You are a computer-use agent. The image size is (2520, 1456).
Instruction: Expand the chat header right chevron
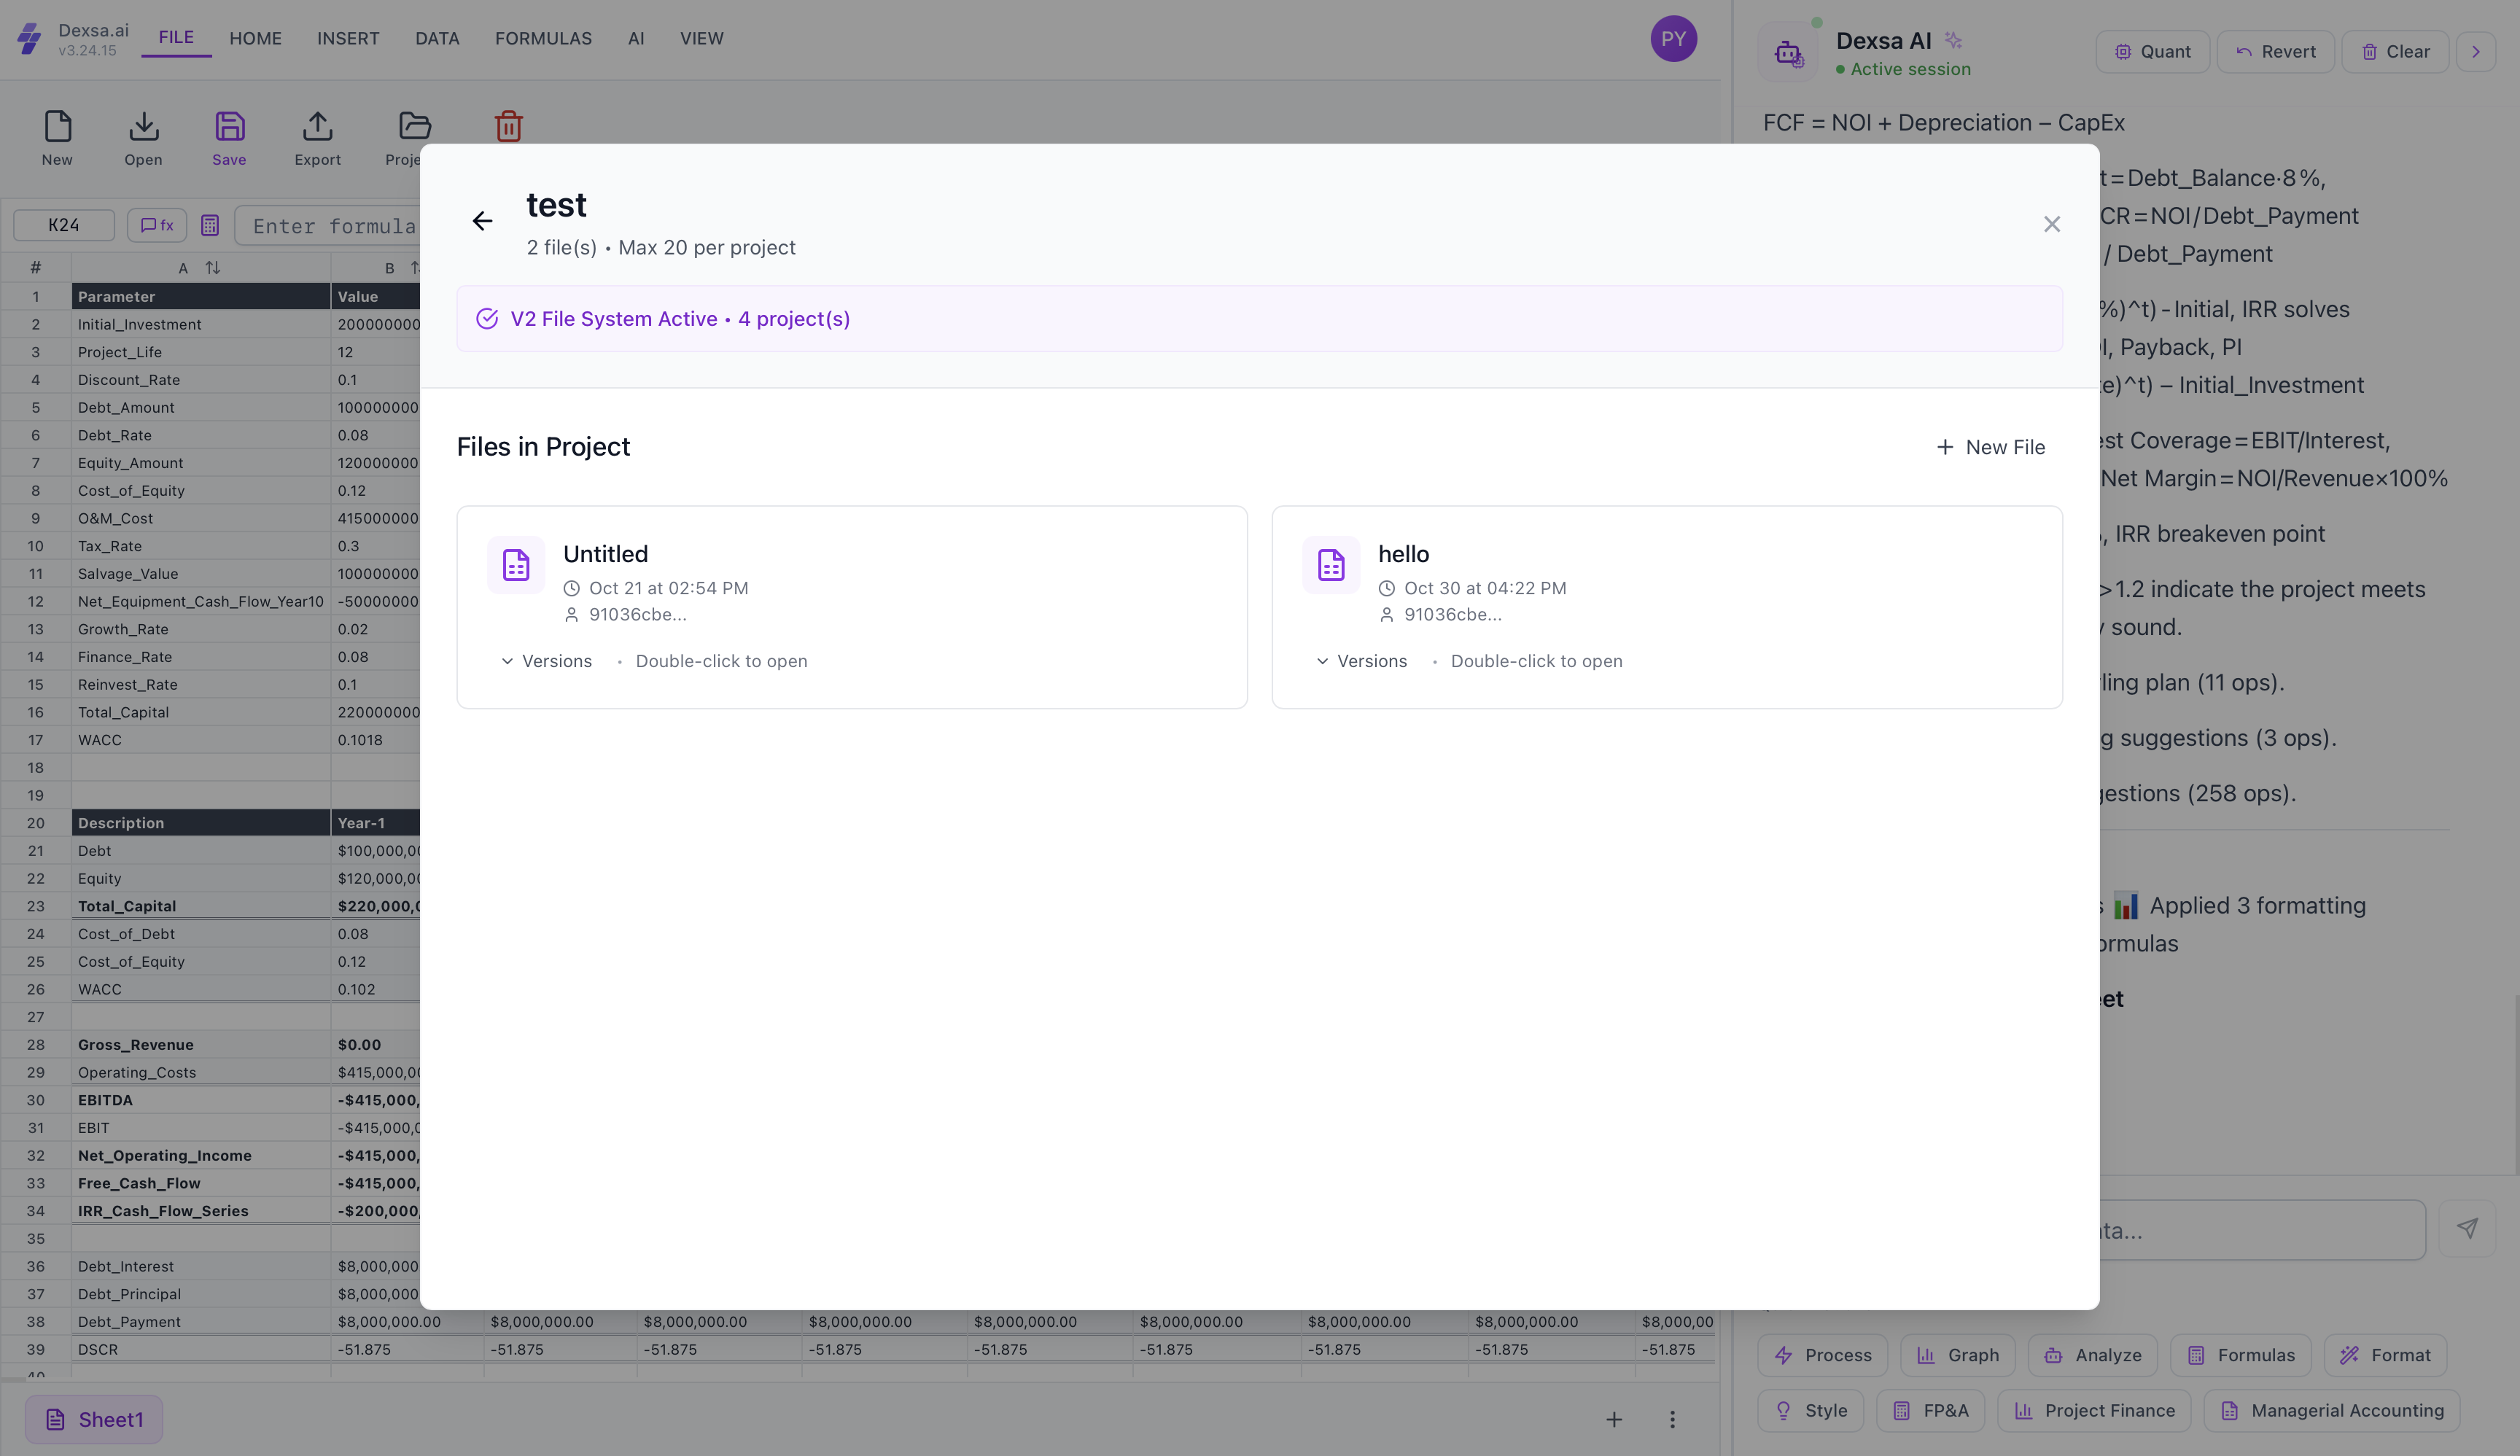[2476, 52]
